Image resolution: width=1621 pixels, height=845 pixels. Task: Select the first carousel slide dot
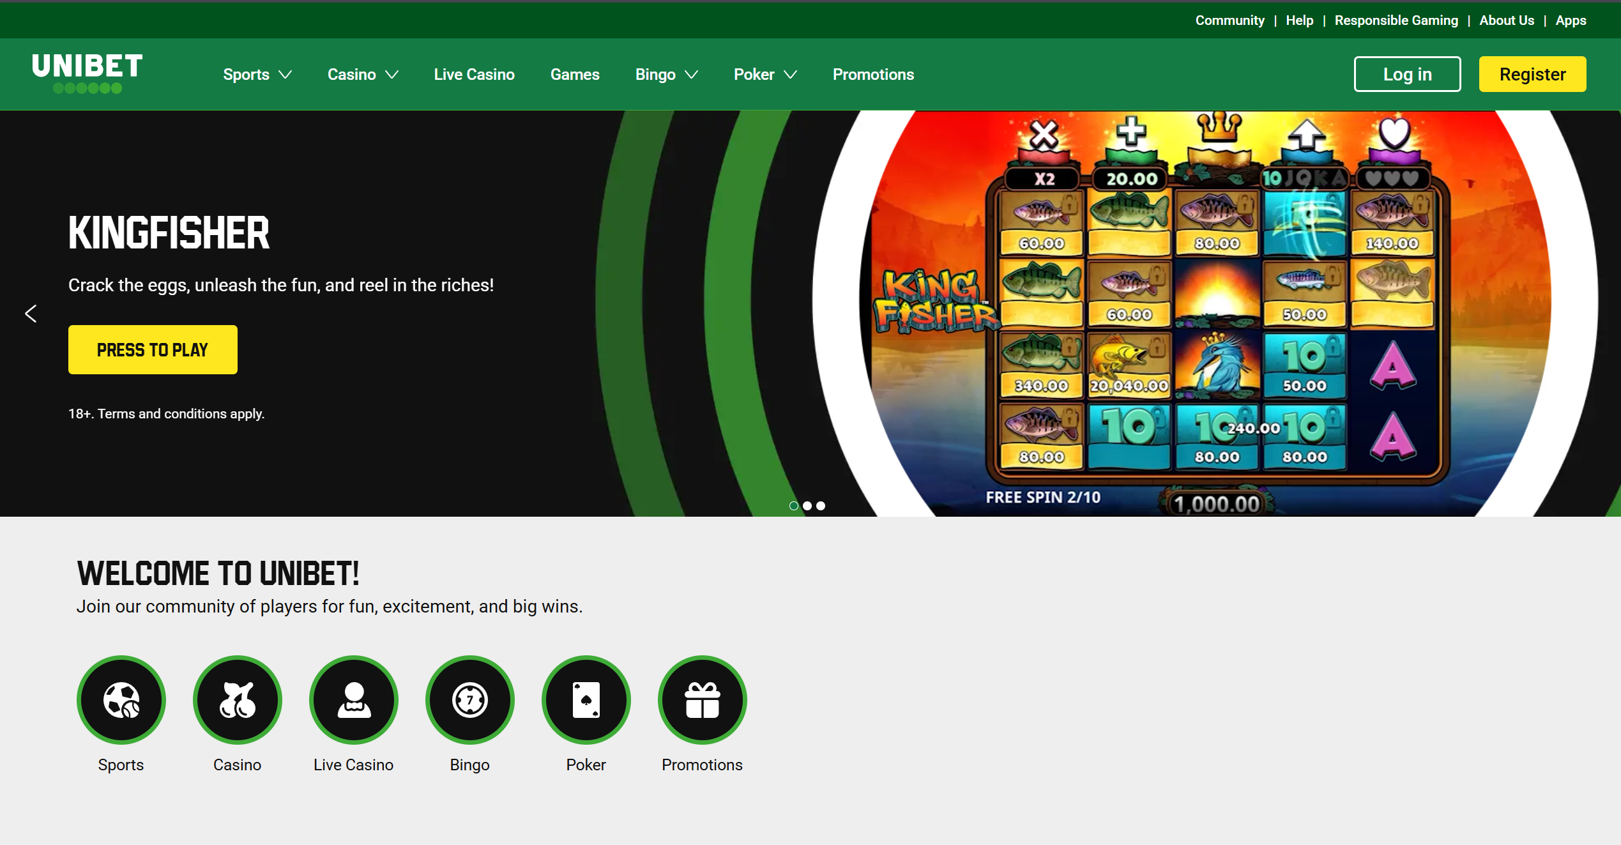pyautogui.click(x=794, y=506)
